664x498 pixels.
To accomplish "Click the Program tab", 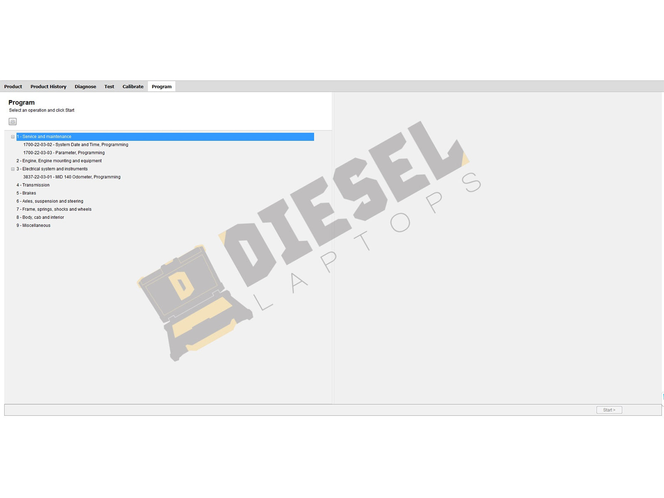I will (162, 87).
